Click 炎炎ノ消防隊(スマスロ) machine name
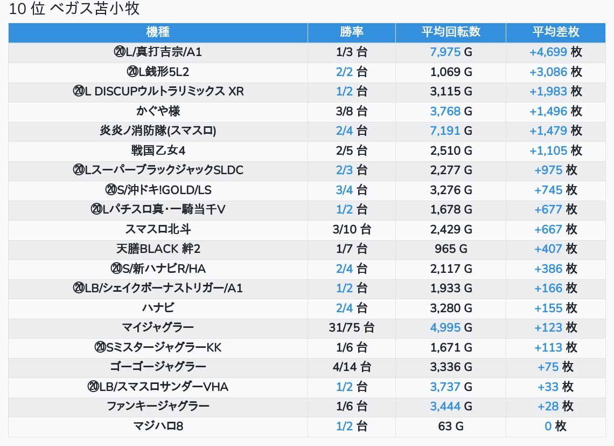614x446 pixels. pos(158,131)
